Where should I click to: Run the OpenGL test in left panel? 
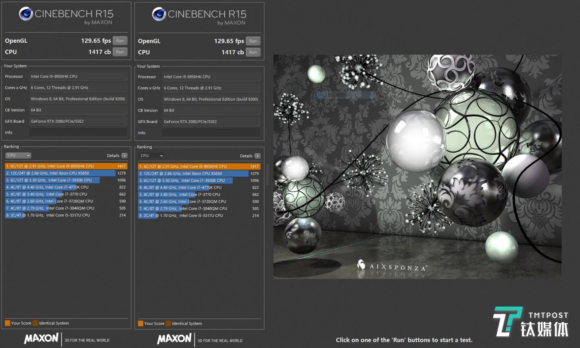coord(120,41)
